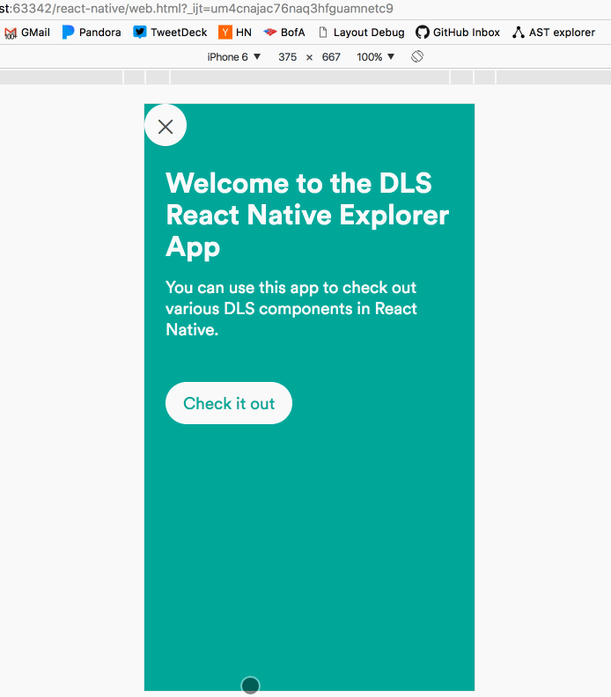Click the rotate device orientation icon
This screenshot has height=697, width=611.
tap(417, 56)
